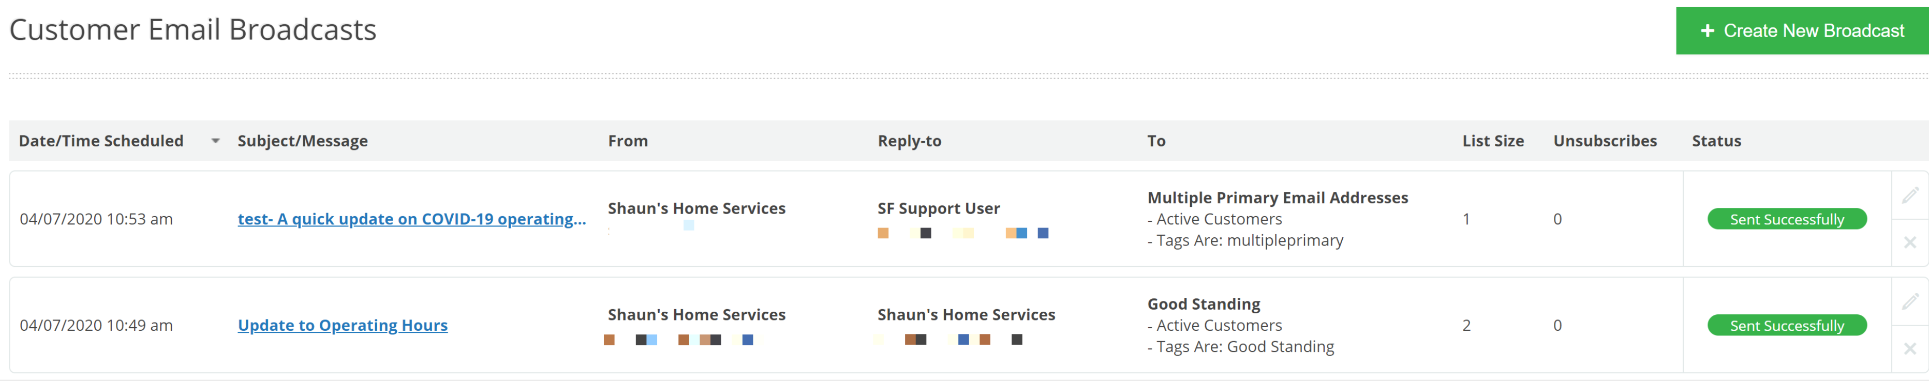Select Multiple Primary Email Addresses recipient list
The height and width of the screenshot is (381, 1929).
pos(1278,197)
